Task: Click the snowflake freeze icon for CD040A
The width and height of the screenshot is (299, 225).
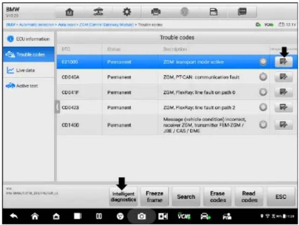Action: (263, 77)
